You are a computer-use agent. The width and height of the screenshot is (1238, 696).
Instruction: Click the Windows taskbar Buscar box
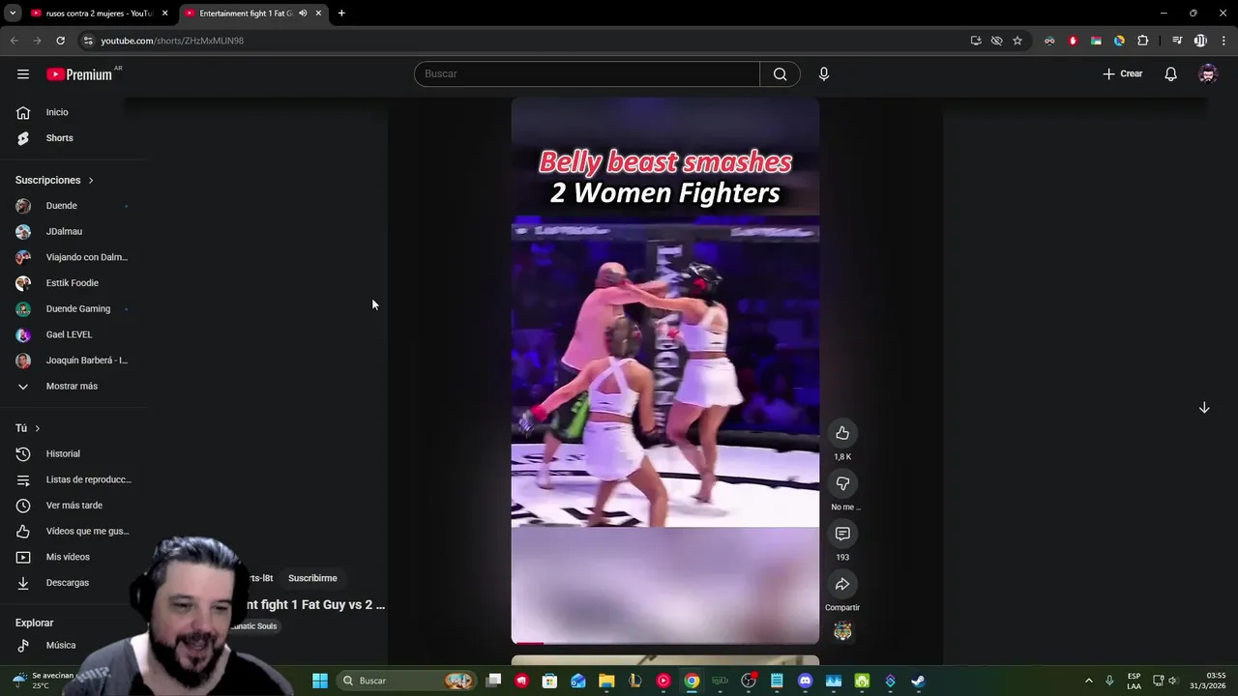[x=404, y=681]
